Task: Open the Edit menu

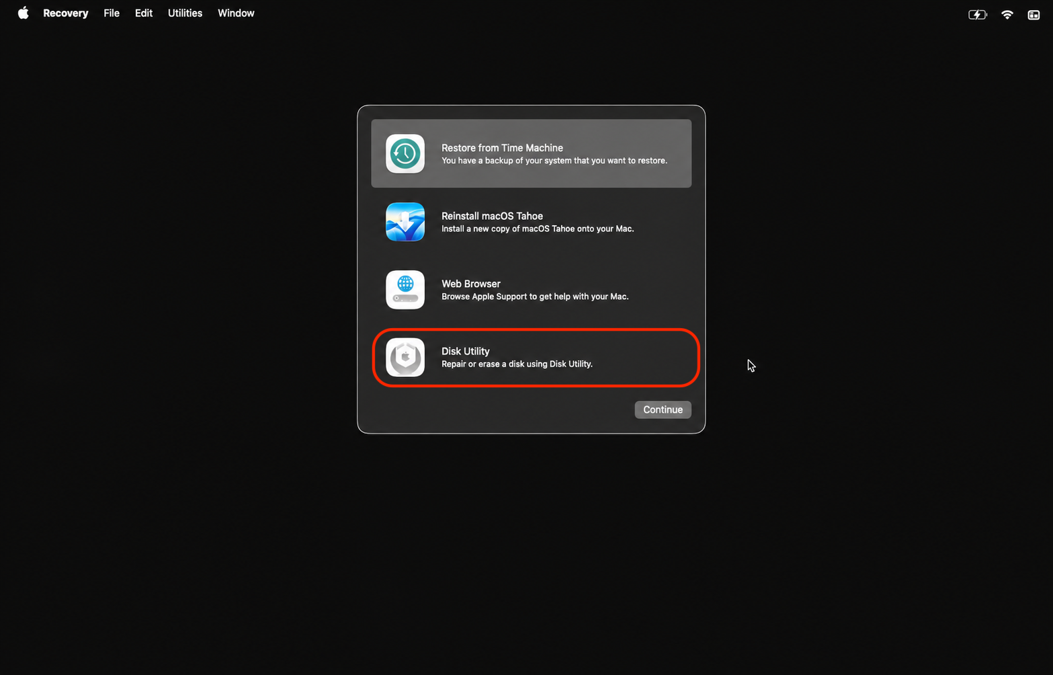Action: point(144,13)
